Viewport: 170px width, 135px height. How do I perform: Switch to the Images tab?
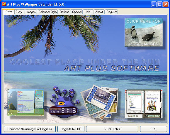31,12
